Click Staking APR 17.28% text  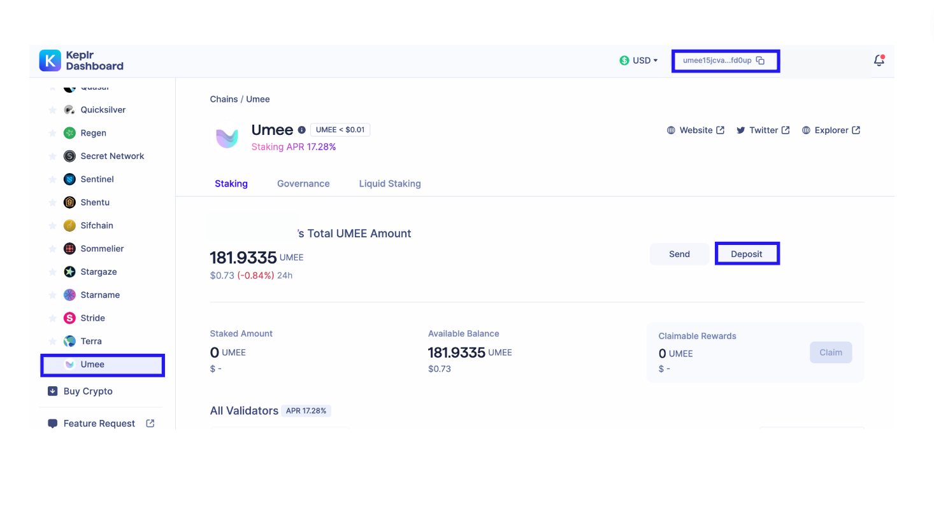coord(294,147)
